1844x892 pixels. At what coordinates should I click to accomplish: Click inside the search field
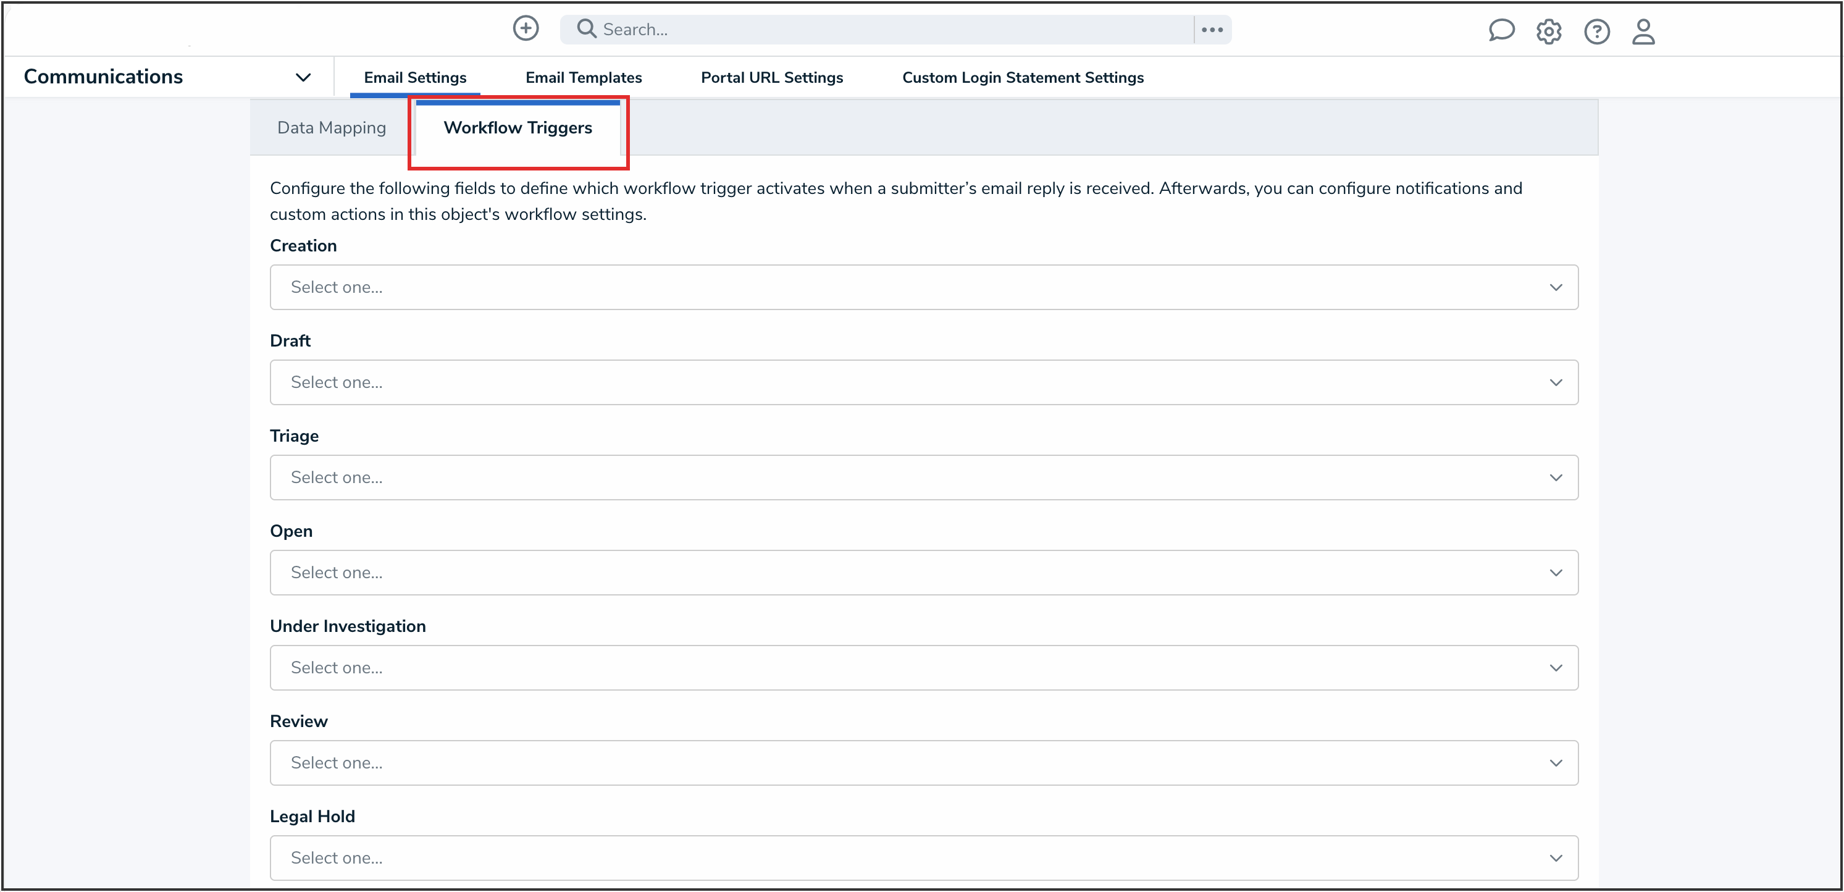coord(859,28)
